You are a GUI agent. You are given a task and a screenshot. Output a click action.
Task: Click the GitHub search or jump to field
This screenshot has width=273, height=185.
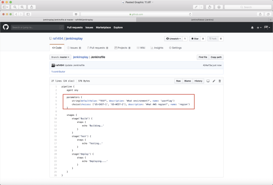coord(37,27)
